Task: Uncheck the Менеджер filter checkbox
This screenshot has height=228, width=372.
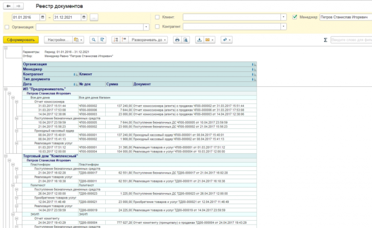Action: pos(294,17)
